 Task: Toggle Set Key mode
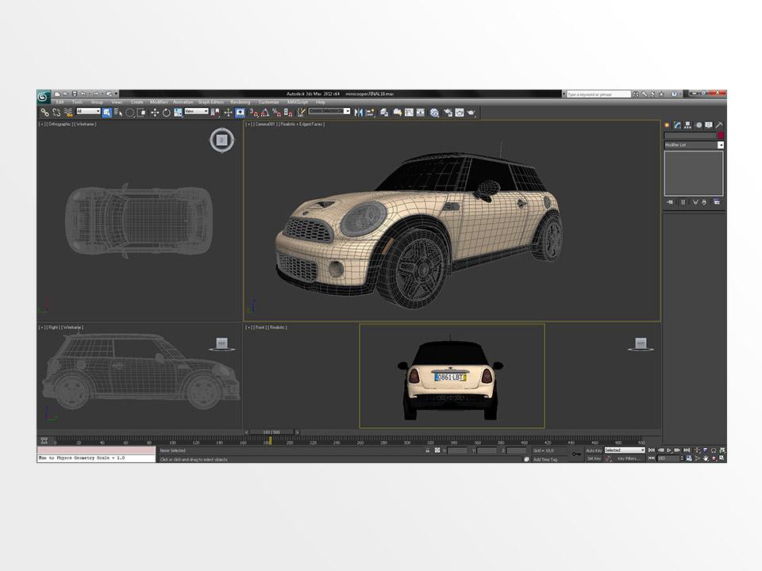click(x=593, y=458)
